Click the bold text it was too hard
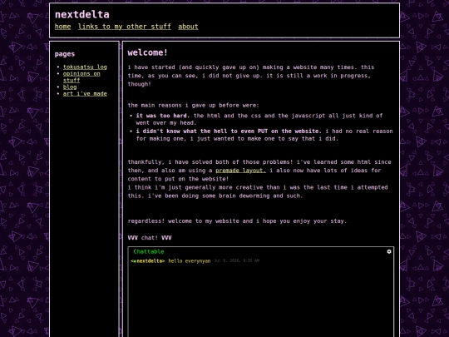Viewport: 449px width, 337px height. coord(163,116)
